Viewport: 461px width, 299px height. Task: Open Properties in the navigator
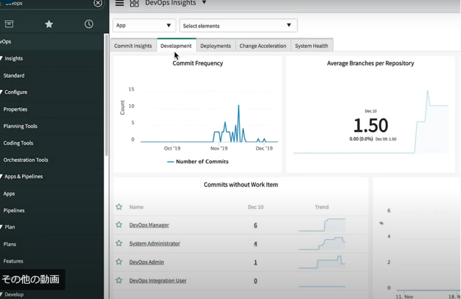[15, 110]
